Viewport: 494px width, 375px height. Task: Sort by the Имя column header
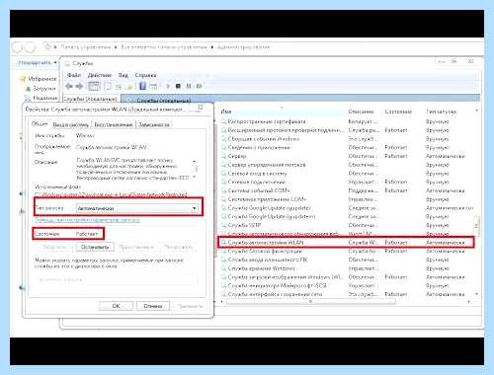pyautogui.click(x=226, y=112)
